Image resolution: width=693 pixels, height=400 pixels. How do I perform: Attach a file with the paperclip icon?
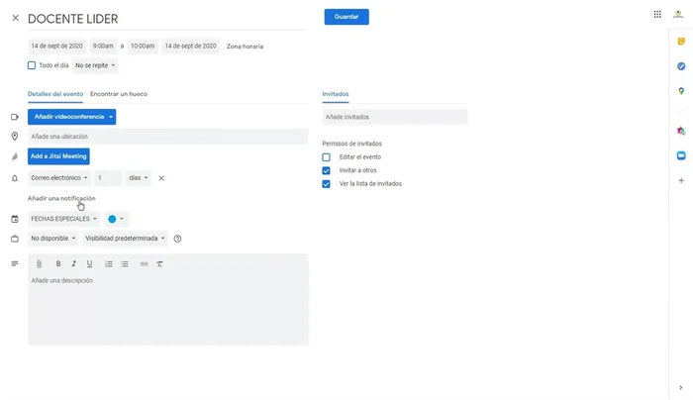(x=39, y=264)
